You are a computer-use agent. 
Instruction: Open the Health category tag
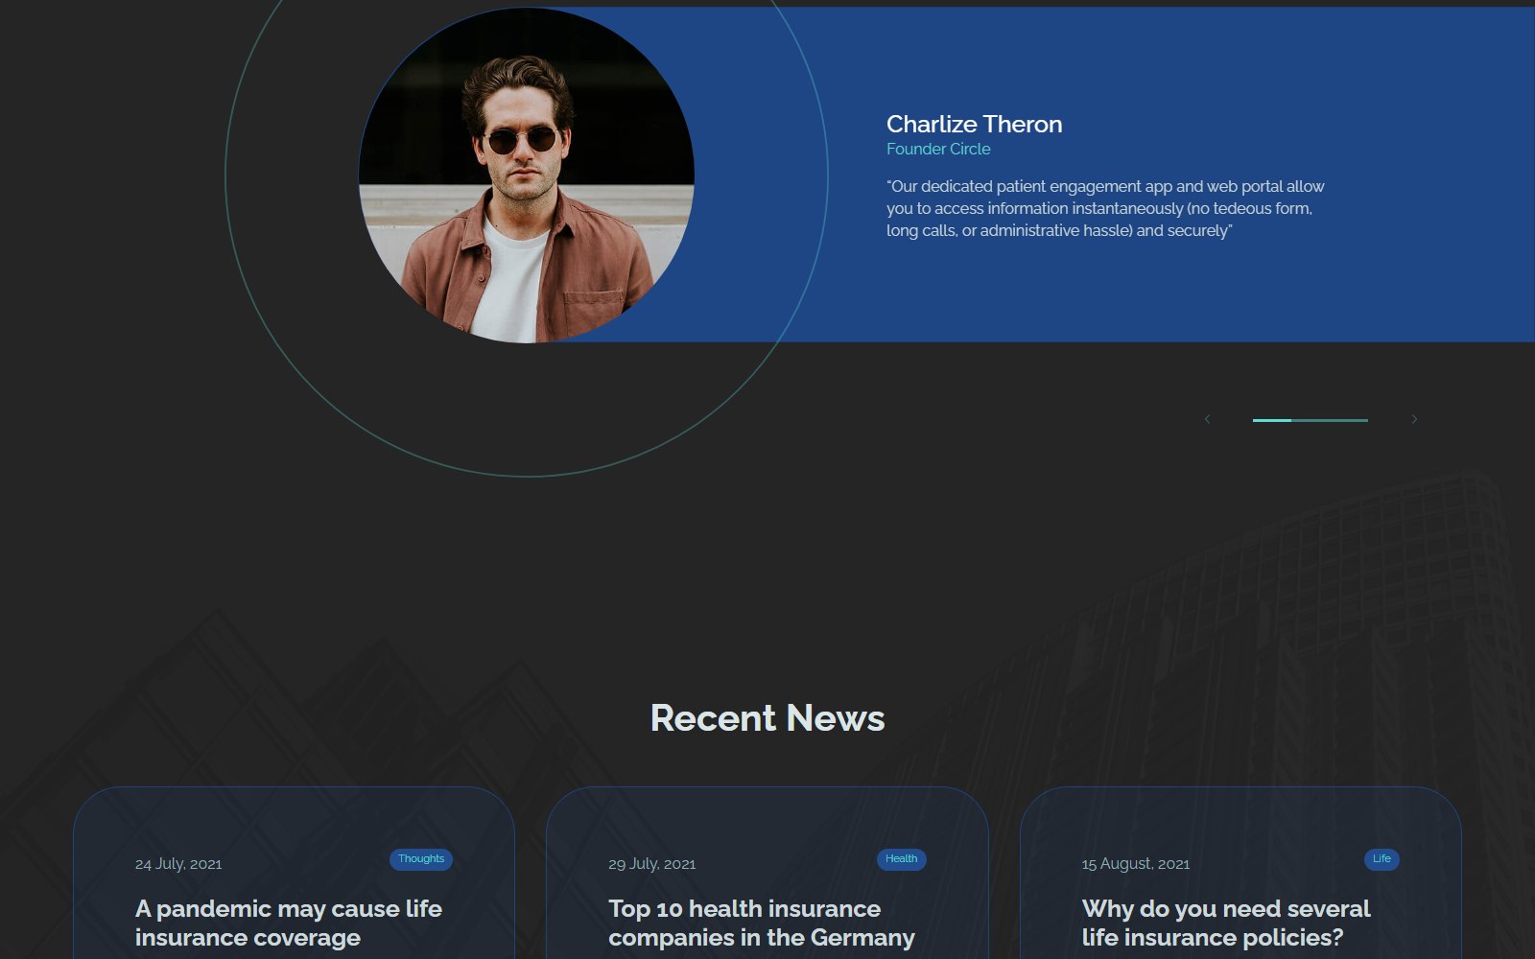pyautogui.click(x=902, y=859)
